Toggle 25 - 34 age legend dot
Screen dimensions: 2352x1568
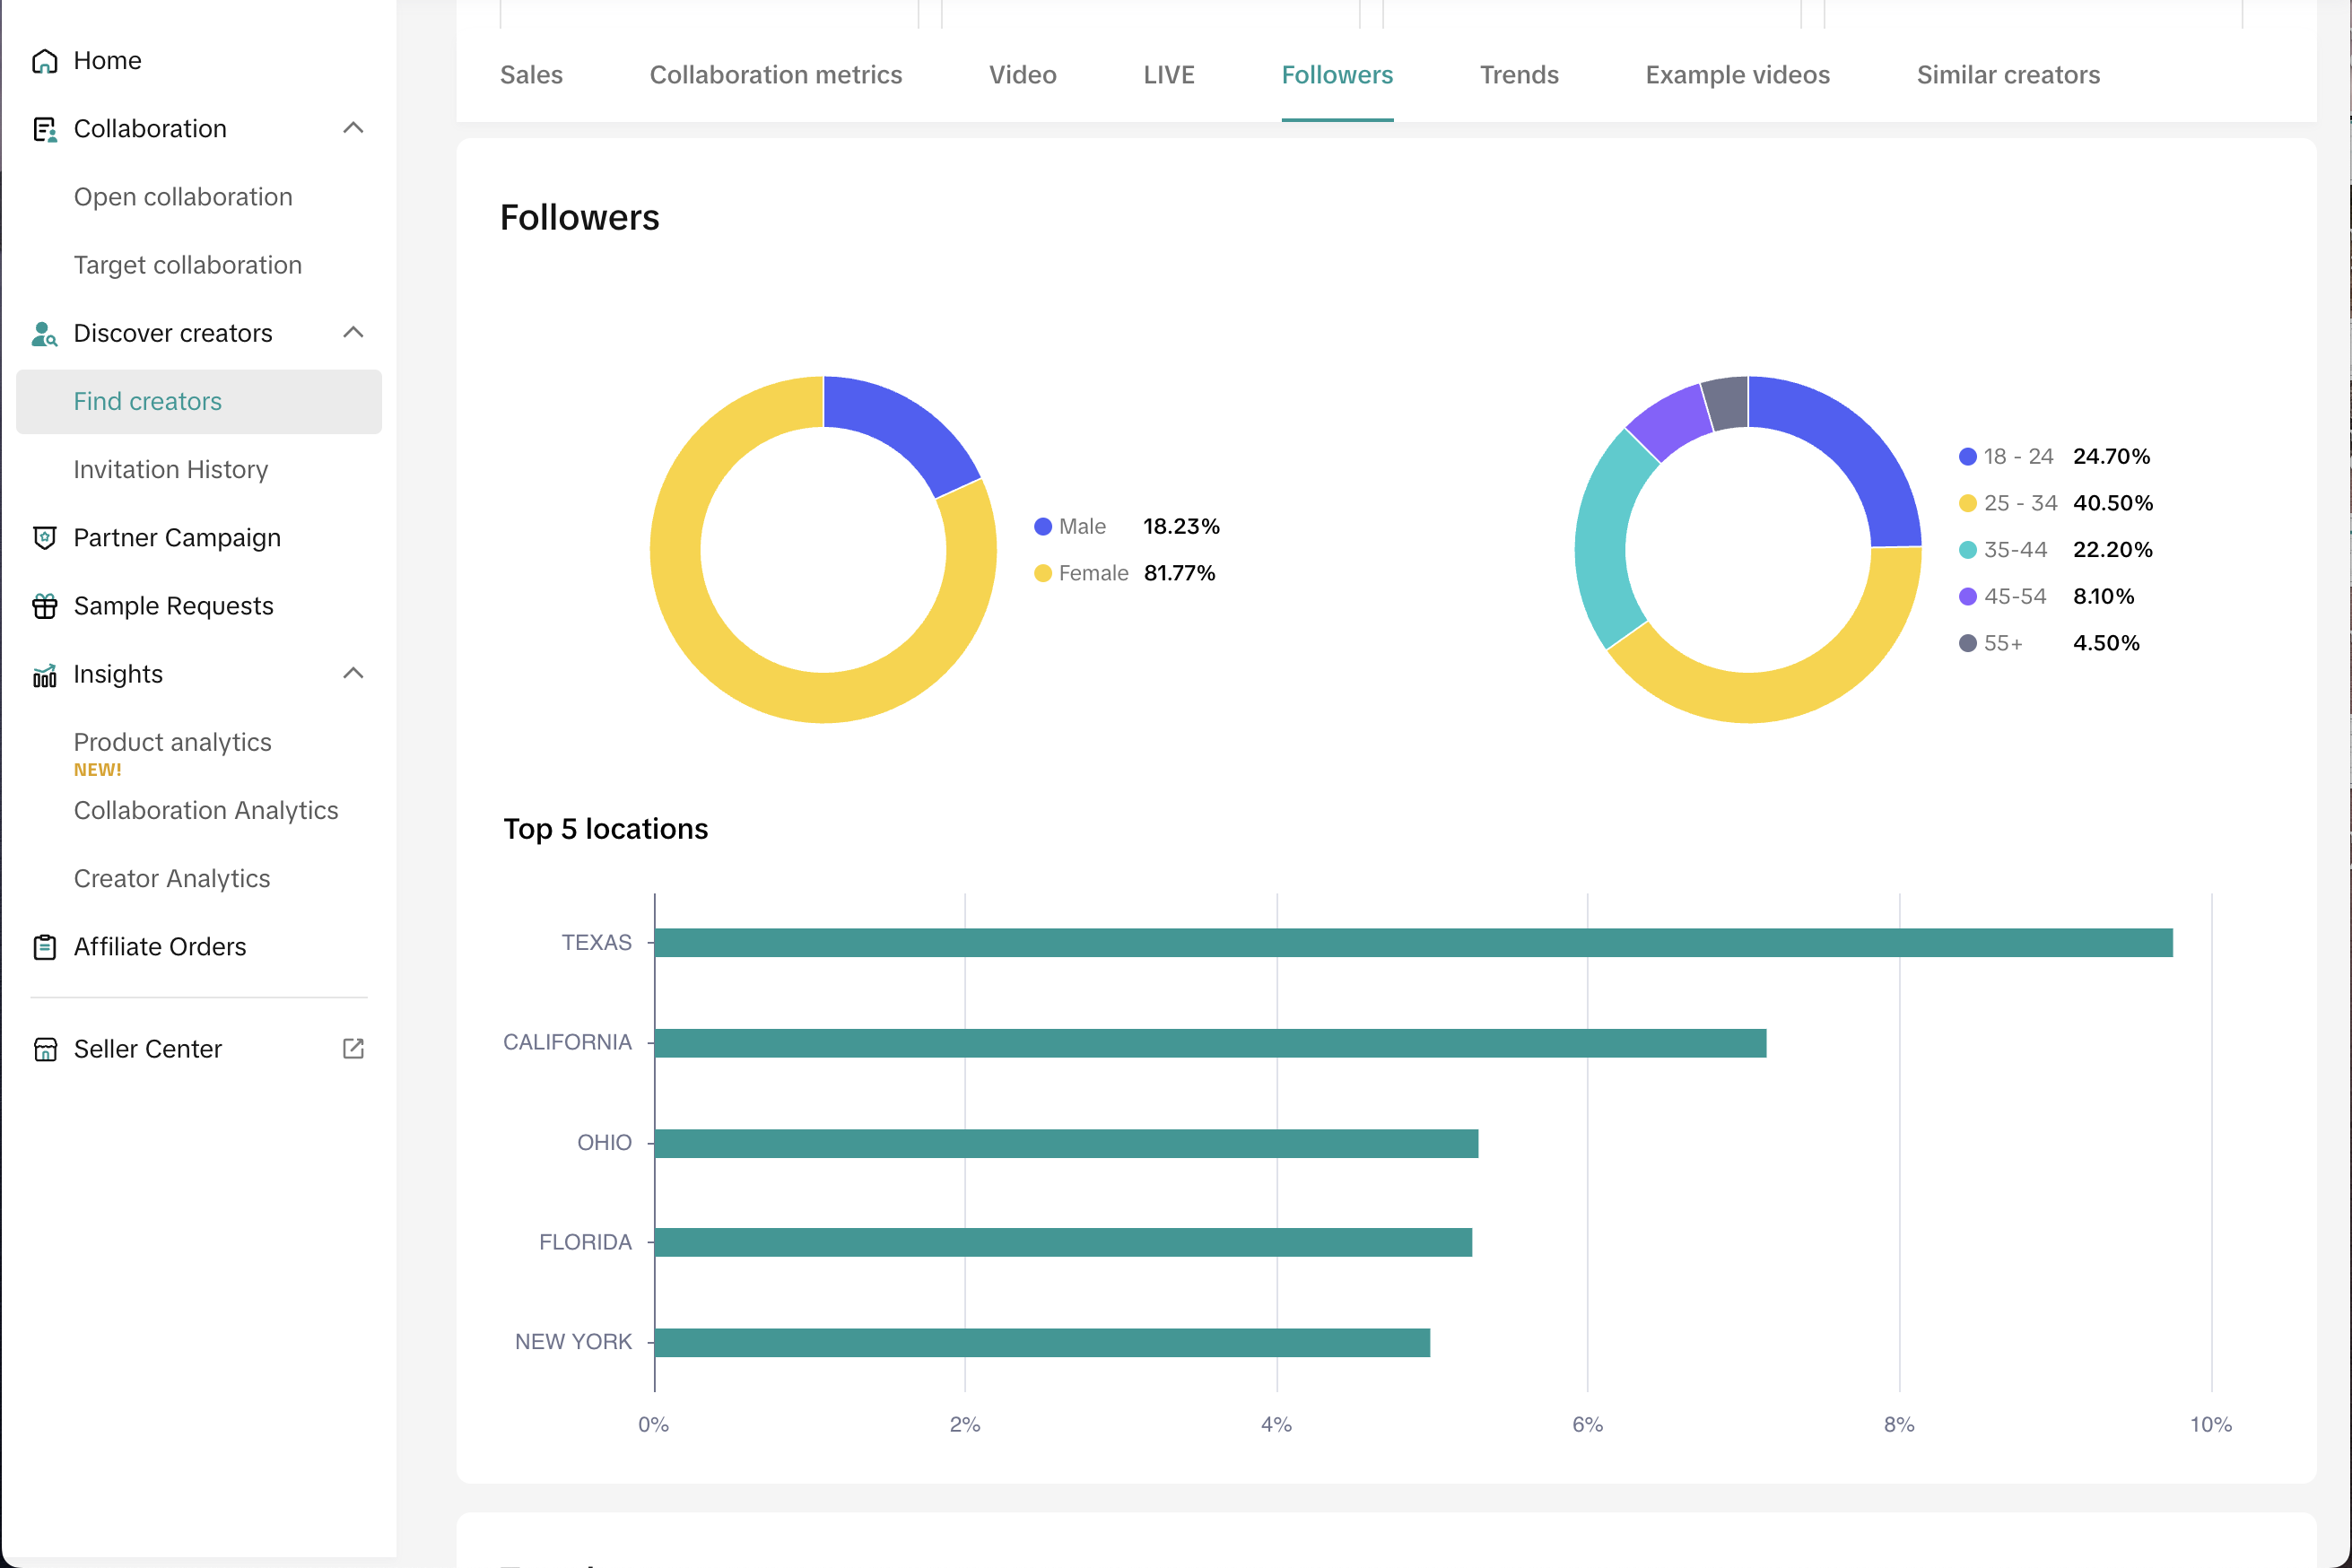(1967, 504)
